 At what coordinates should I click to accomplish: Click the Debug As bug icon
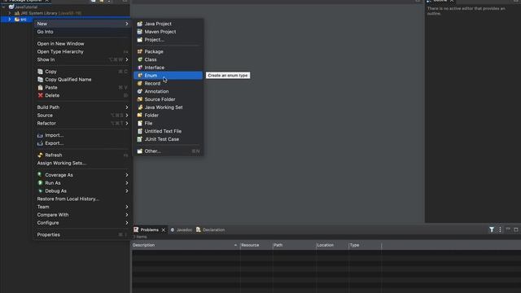click(40, 190)
